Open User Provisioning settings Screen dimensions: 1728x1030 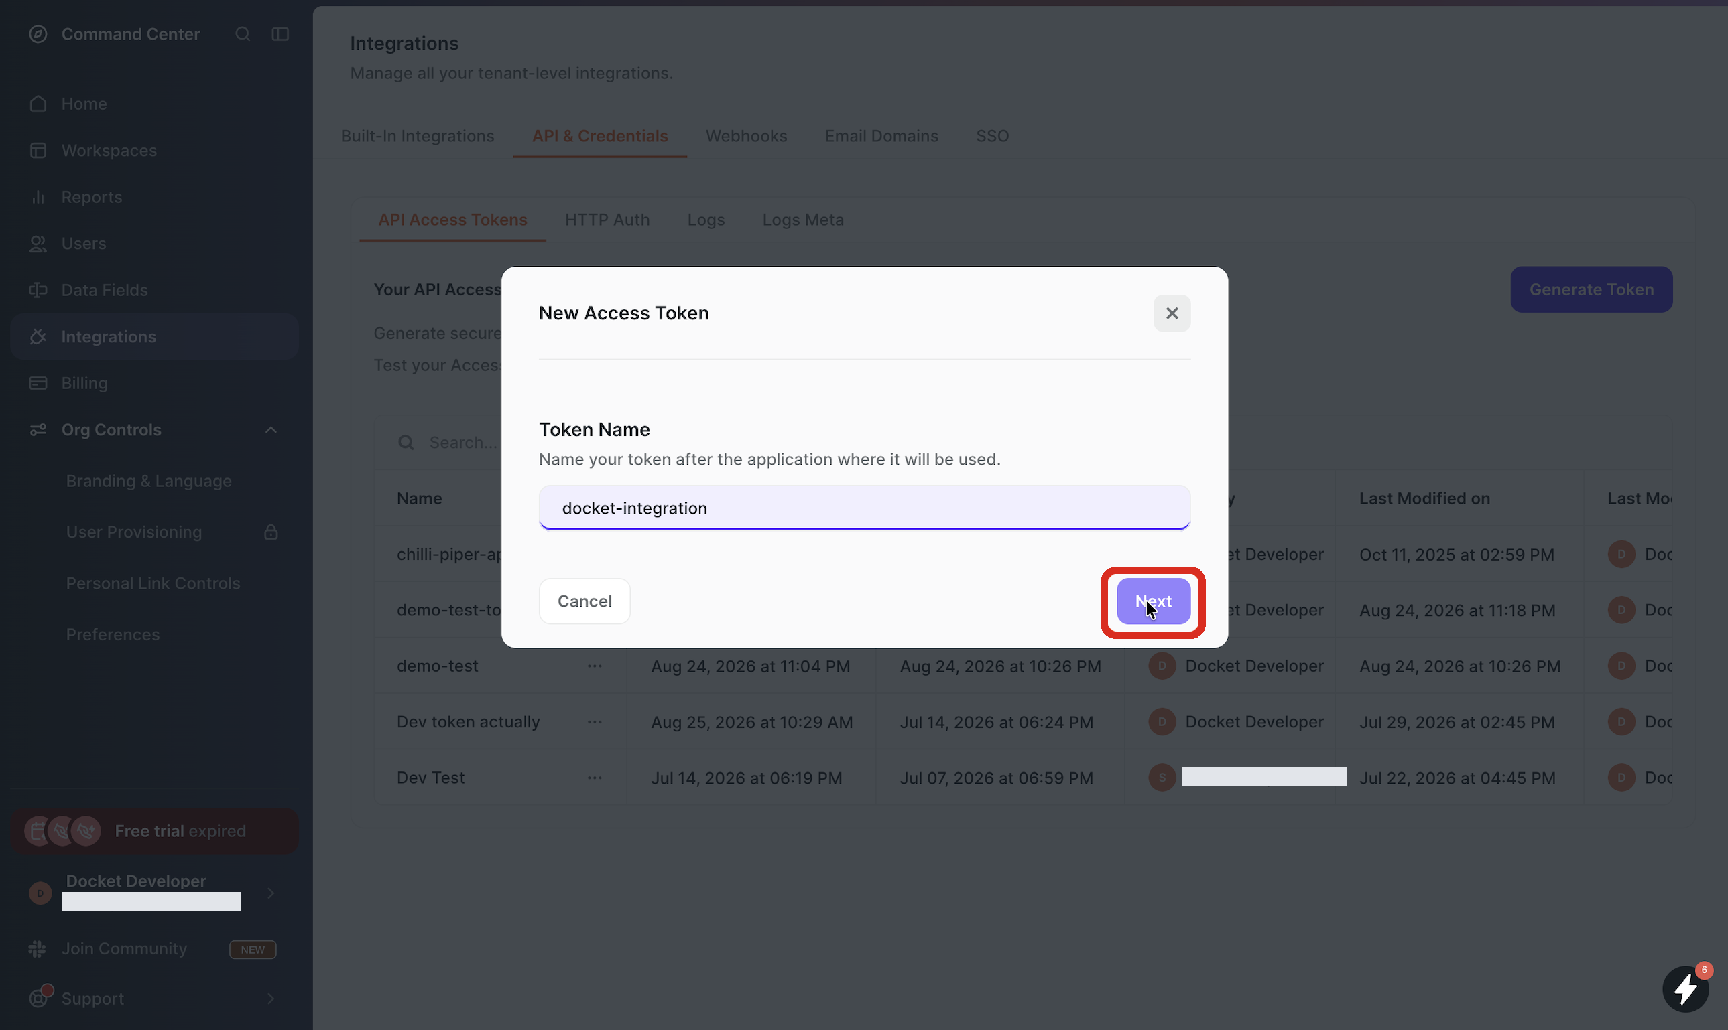click(134, 532)
